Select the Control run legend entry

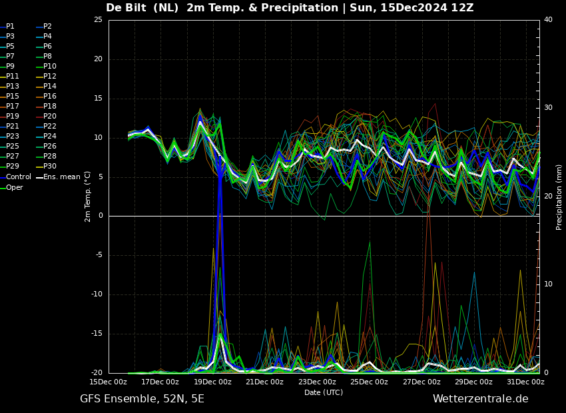click(18, 177)
